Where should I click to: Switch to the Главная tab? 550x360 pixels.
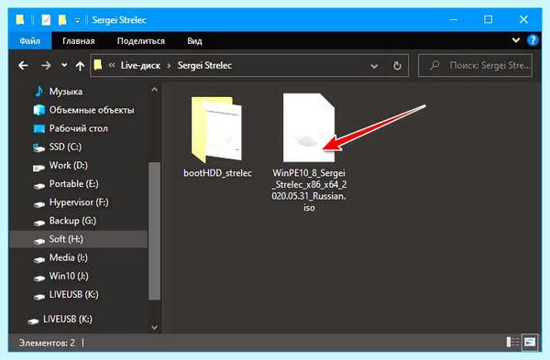79,41
